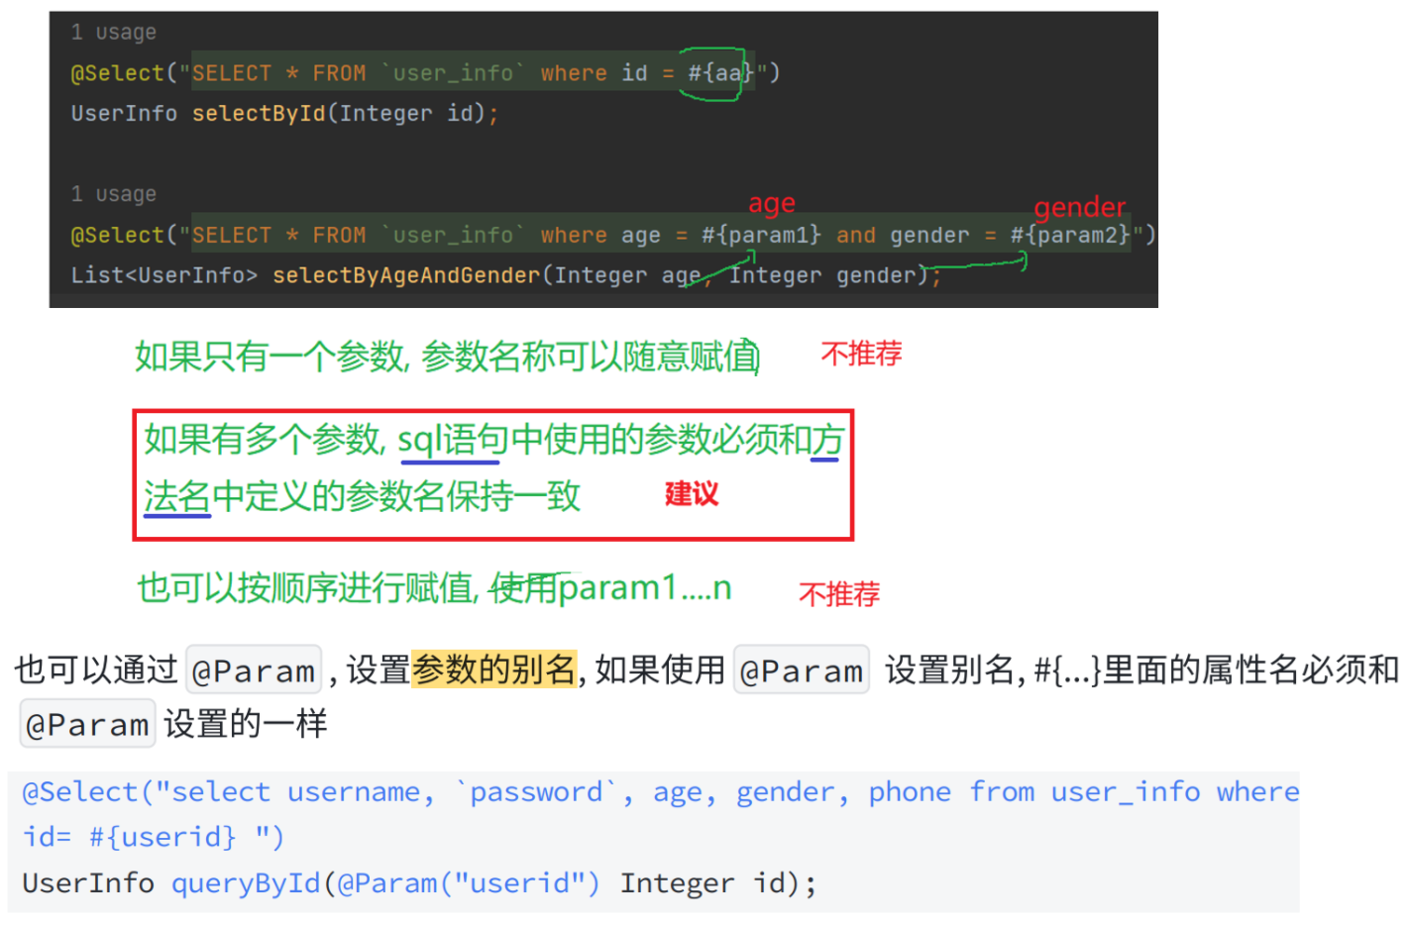Click the red 'age' annotation label

coord(772,204)
